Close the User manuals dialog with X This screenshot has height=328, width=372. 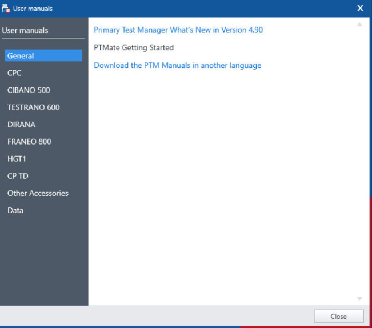[x=360, y=8]
